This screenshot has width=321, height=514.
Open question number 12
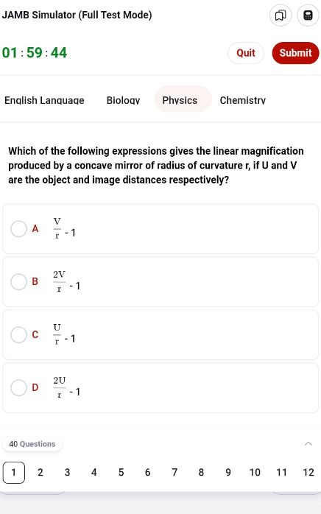pos(308,472)
